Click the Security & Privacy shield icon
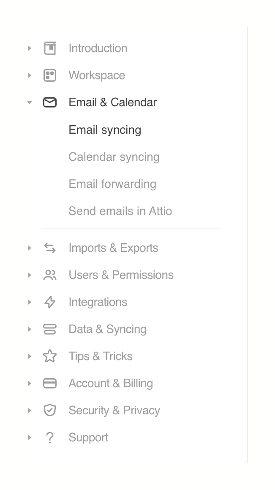The height and width of the screenshot is (490, 275). pos(50,410)
